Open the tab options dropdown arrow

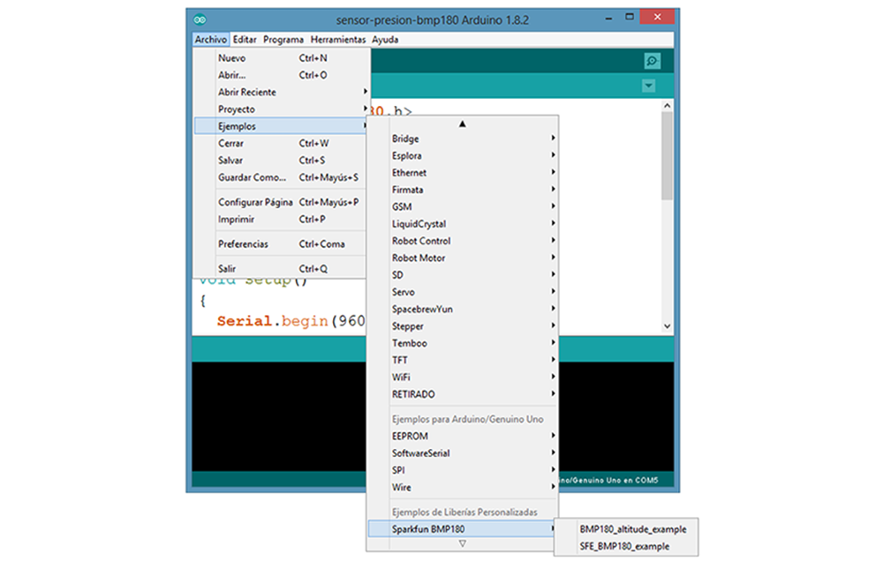(x=649, y=86)
